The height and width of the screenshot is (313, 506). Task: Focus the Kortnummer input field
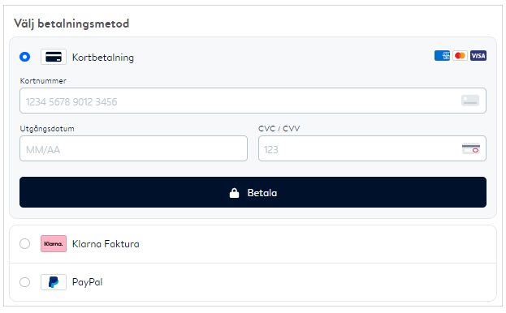[x=253, y=101]
